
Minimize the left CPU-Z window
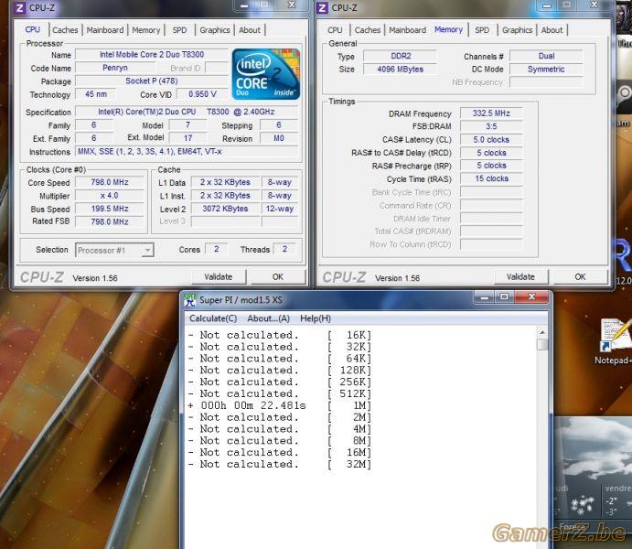[244, 5]
